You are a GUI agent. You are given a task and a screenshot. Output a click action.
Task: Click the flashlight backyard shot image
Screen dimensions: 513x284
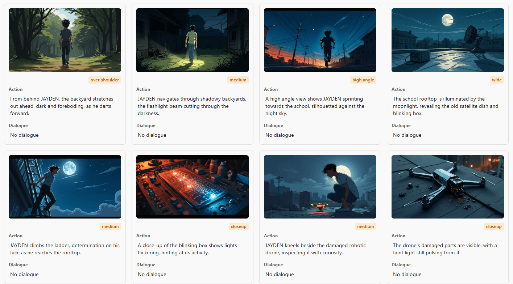[192, 40]
